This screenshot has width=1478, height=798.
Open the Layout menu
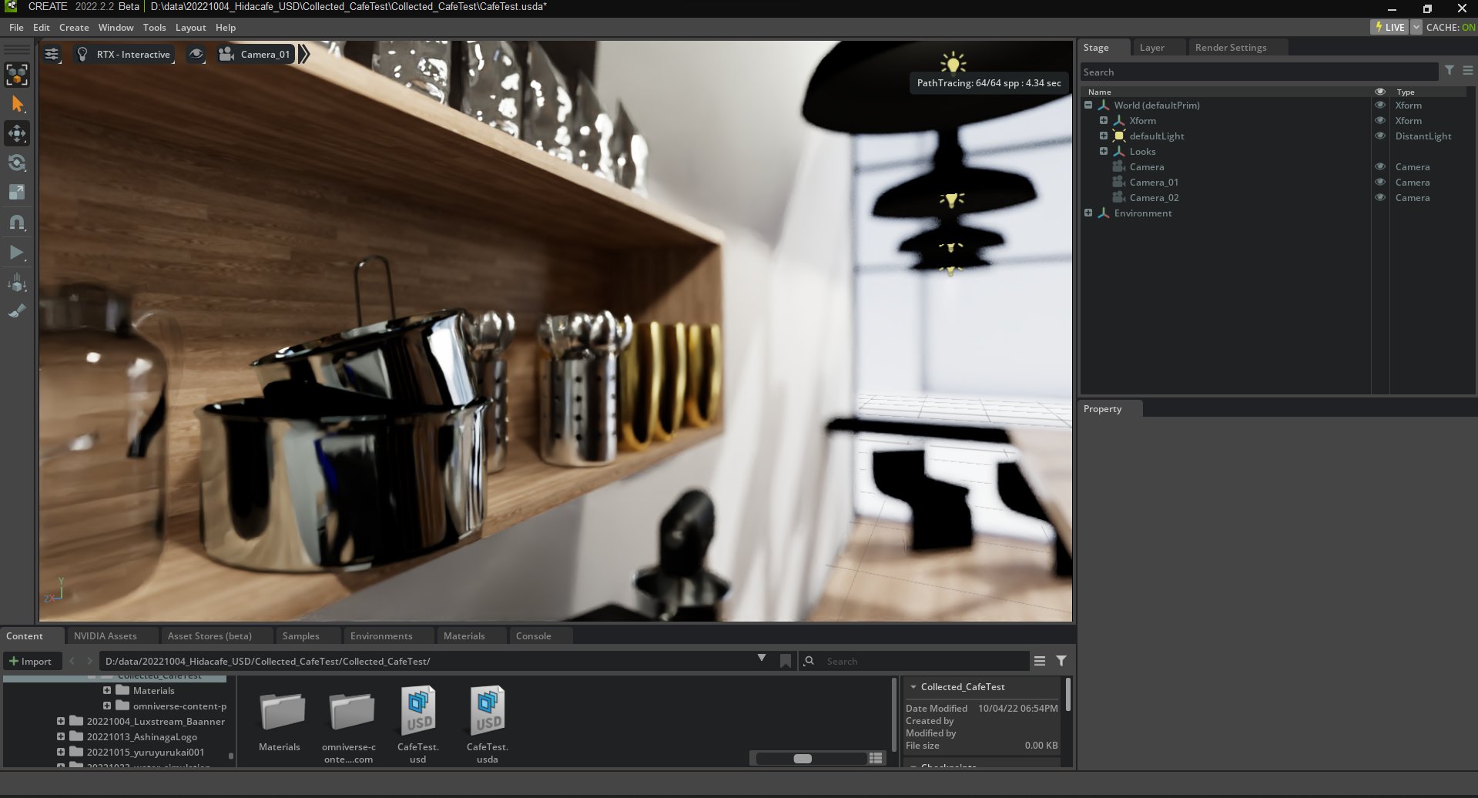tap(190, 27)
